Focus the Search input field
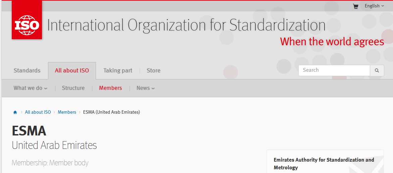The image size is (393, 173). 334,70
